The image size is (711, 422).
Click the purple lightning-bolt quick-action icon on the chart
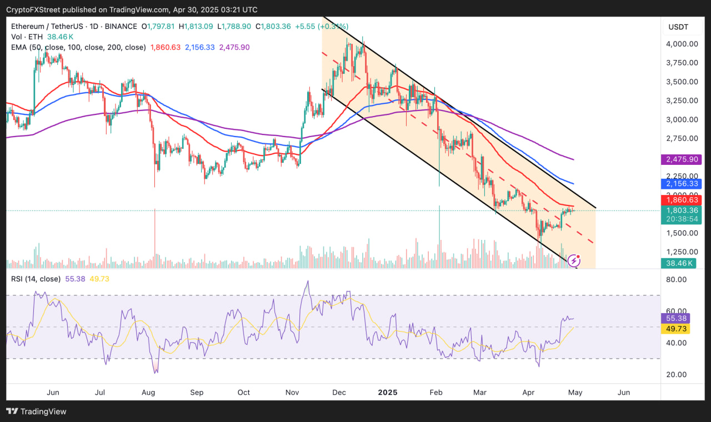click(x=574, y=260)
